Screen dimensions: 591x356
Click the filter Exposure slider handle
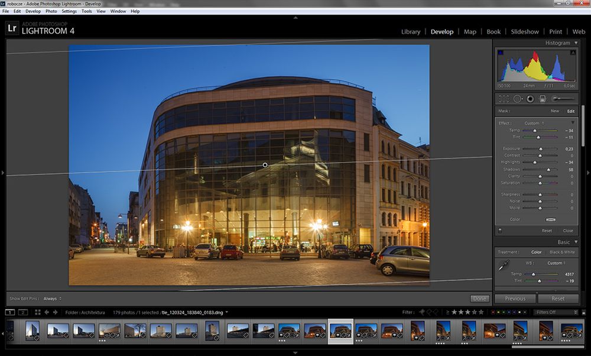(541, 149)
